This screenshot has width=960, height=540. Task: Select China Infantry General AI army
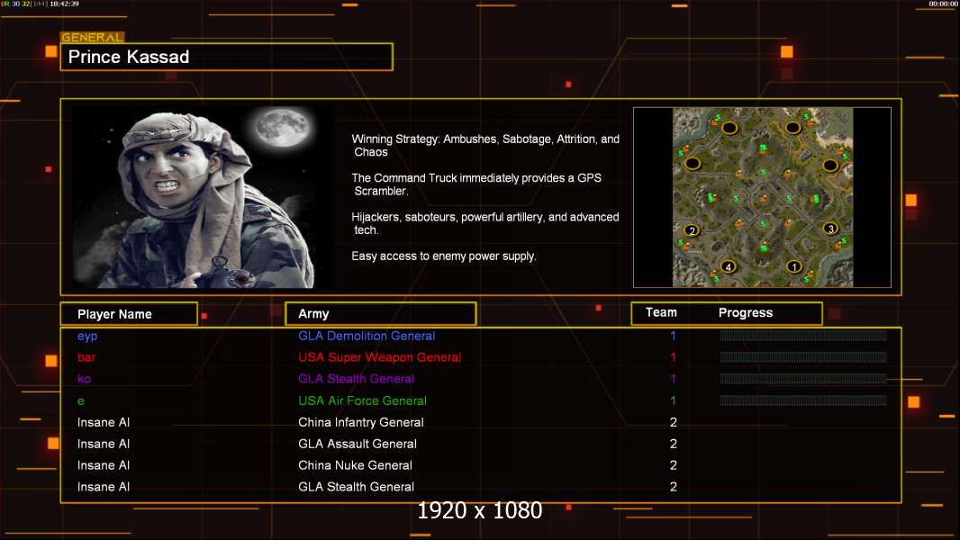click(361, 423)
